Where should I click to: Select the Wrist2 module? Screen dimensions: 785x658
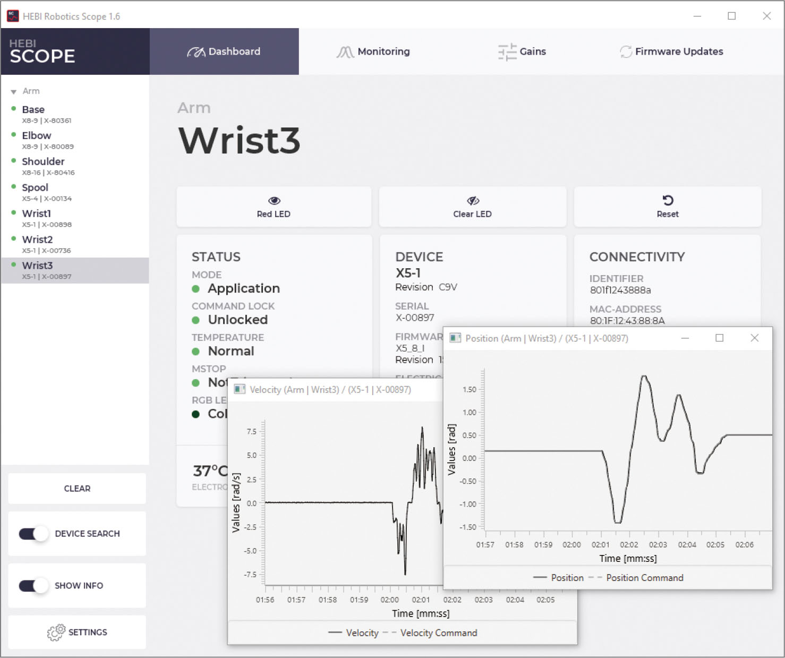[75, 244]
